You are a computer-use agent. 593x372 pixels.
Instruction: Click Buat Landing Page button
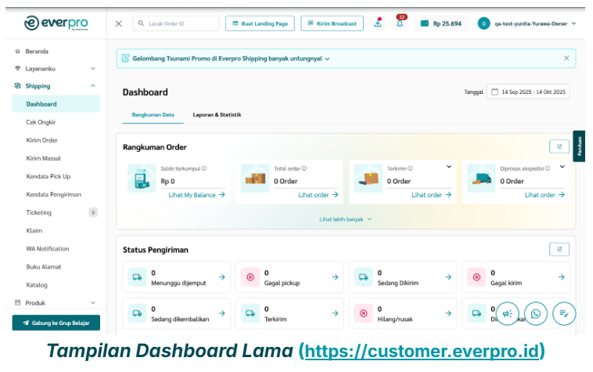pos(260,23)
